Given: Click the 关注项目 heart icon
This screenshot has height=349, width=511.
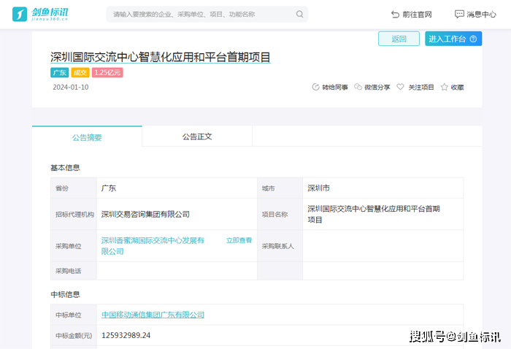Looking at the screenshot, I should (x=400, y=87).
